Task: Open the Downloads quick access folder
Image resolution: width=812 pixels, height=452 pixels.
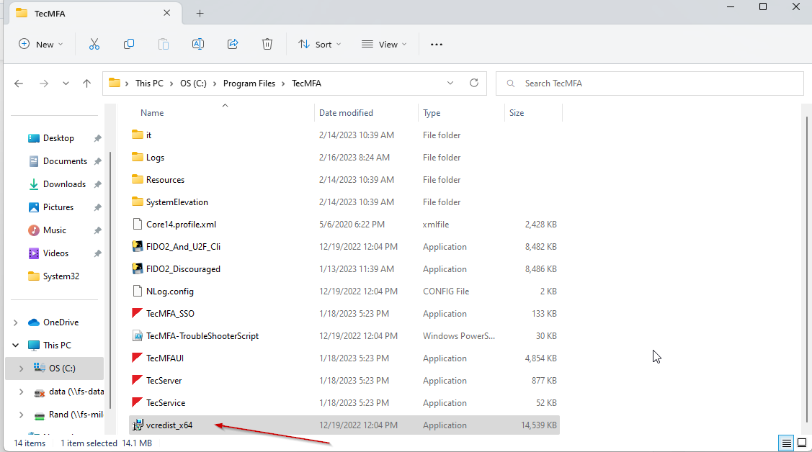Action: [x=64, y=184]
